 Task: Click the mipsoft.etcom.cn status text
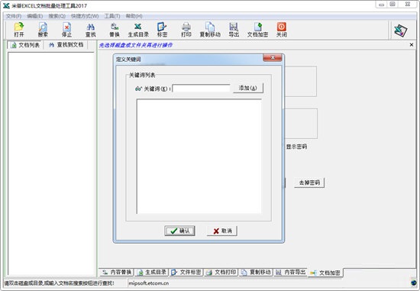[x=149, y=283]
